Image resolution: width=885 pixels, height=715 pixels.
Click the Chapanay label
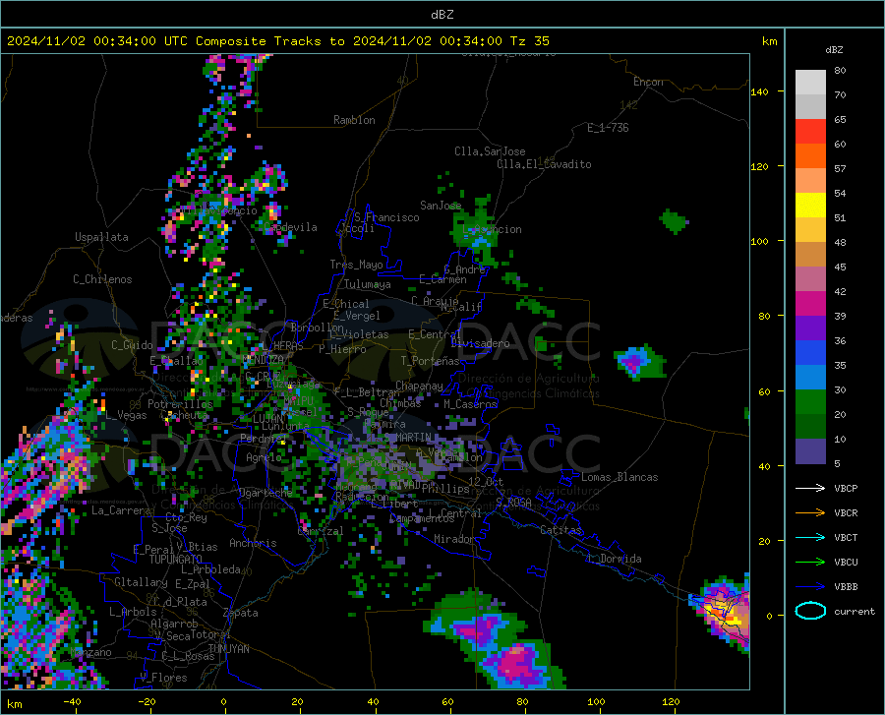tap(419, 386)
